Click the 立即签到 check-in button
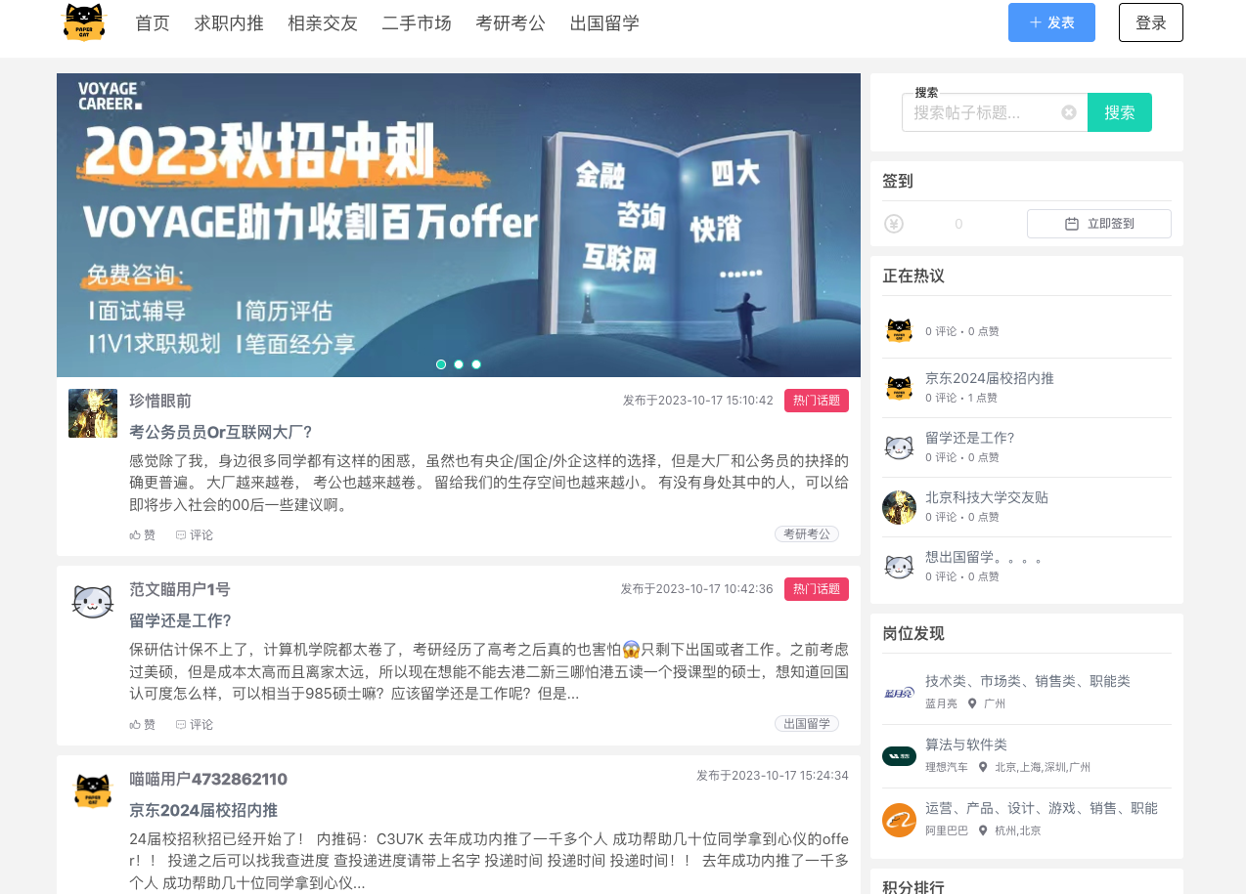The width and height of the screenshot is (1246, 894). point(1098,224)
